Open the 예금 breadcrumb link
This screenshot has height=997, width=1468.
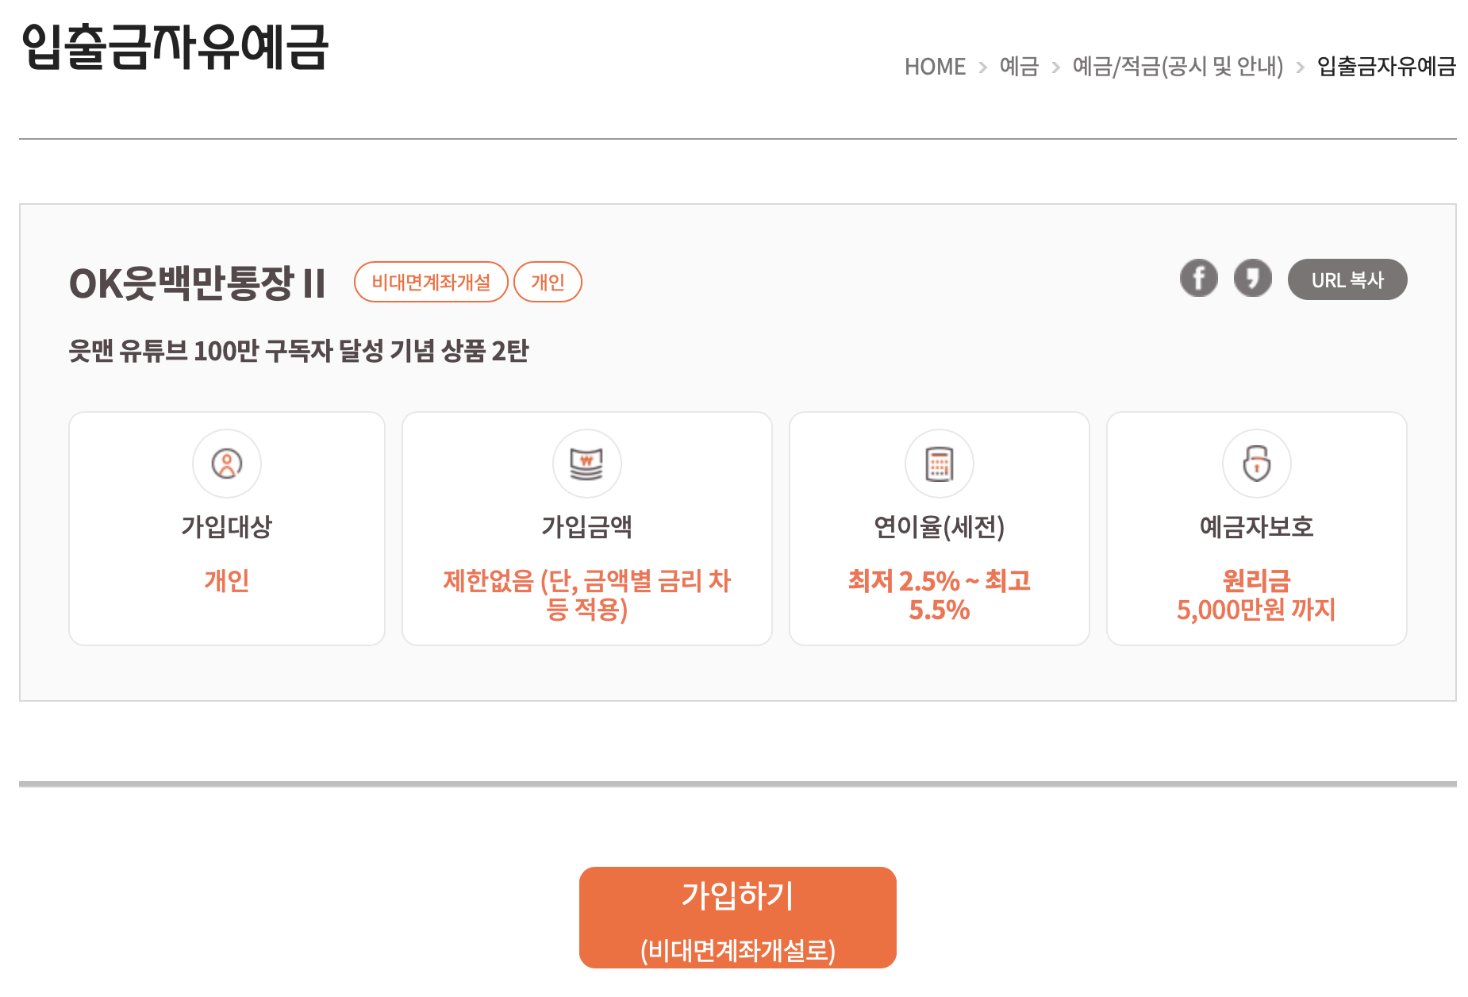1019,67
